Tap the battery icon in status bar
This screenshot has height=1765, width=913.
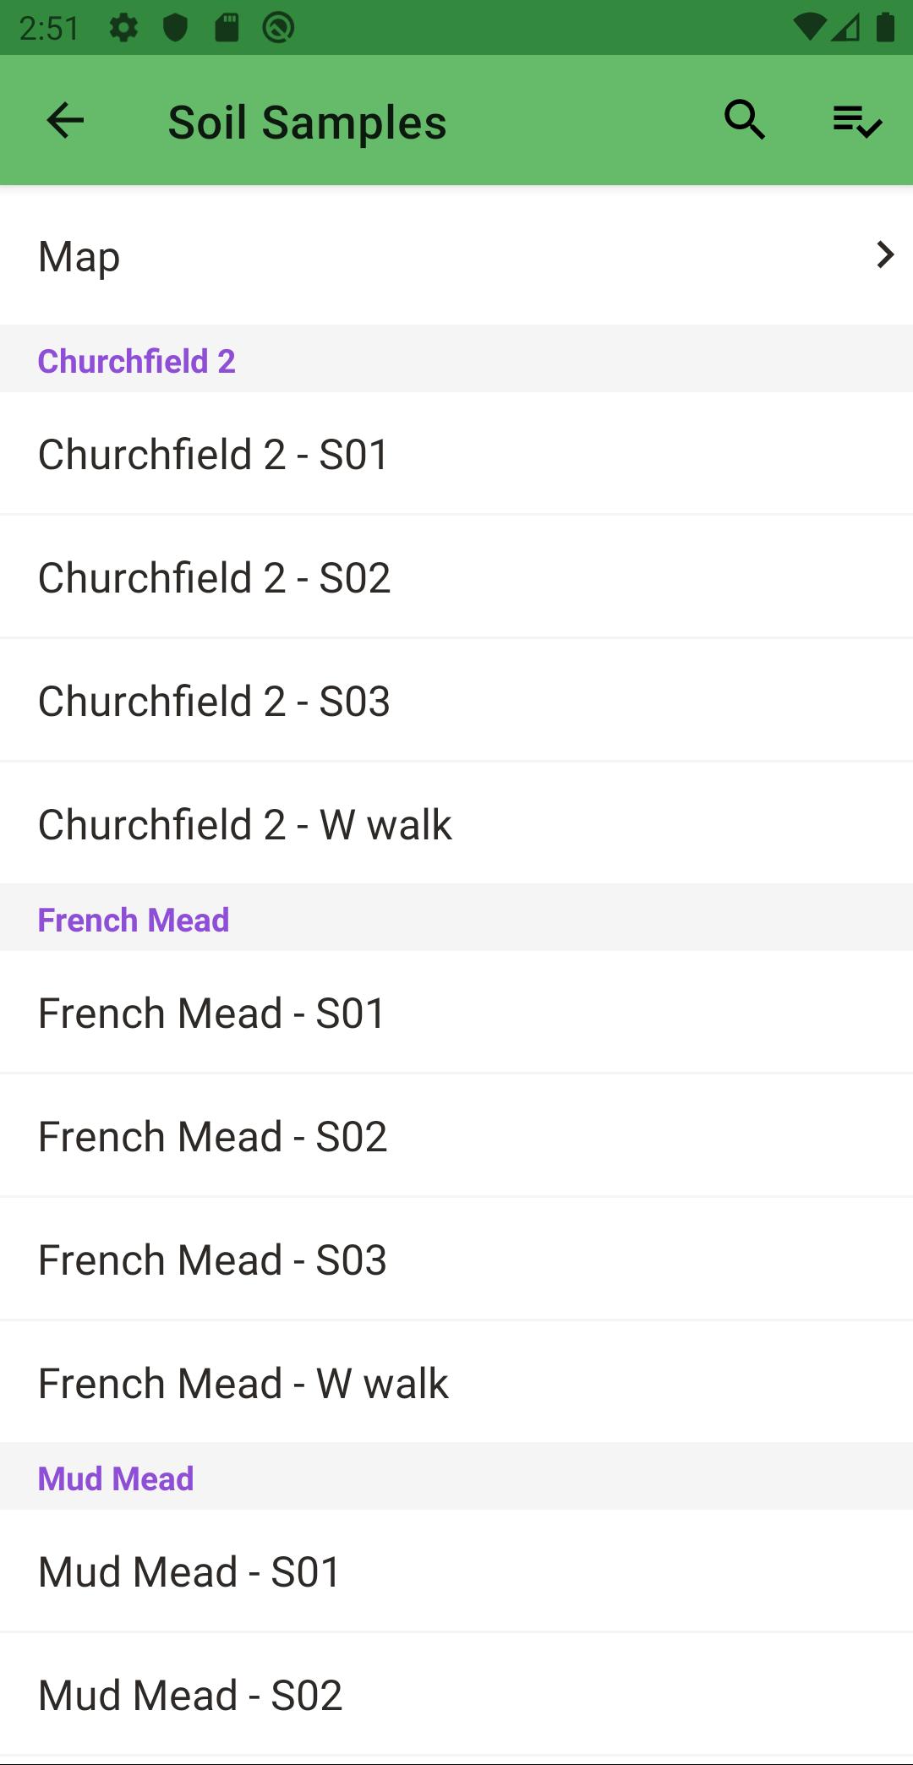(x=885, y=28)
